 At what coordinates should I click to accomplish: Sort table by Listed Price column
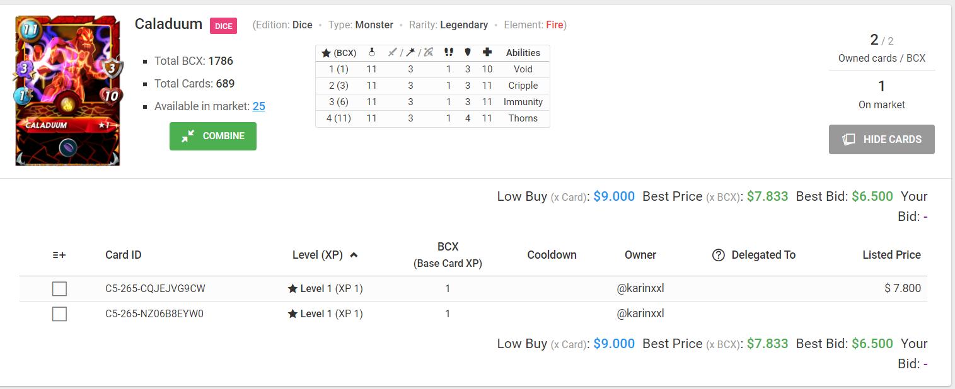tap(891, 255)
